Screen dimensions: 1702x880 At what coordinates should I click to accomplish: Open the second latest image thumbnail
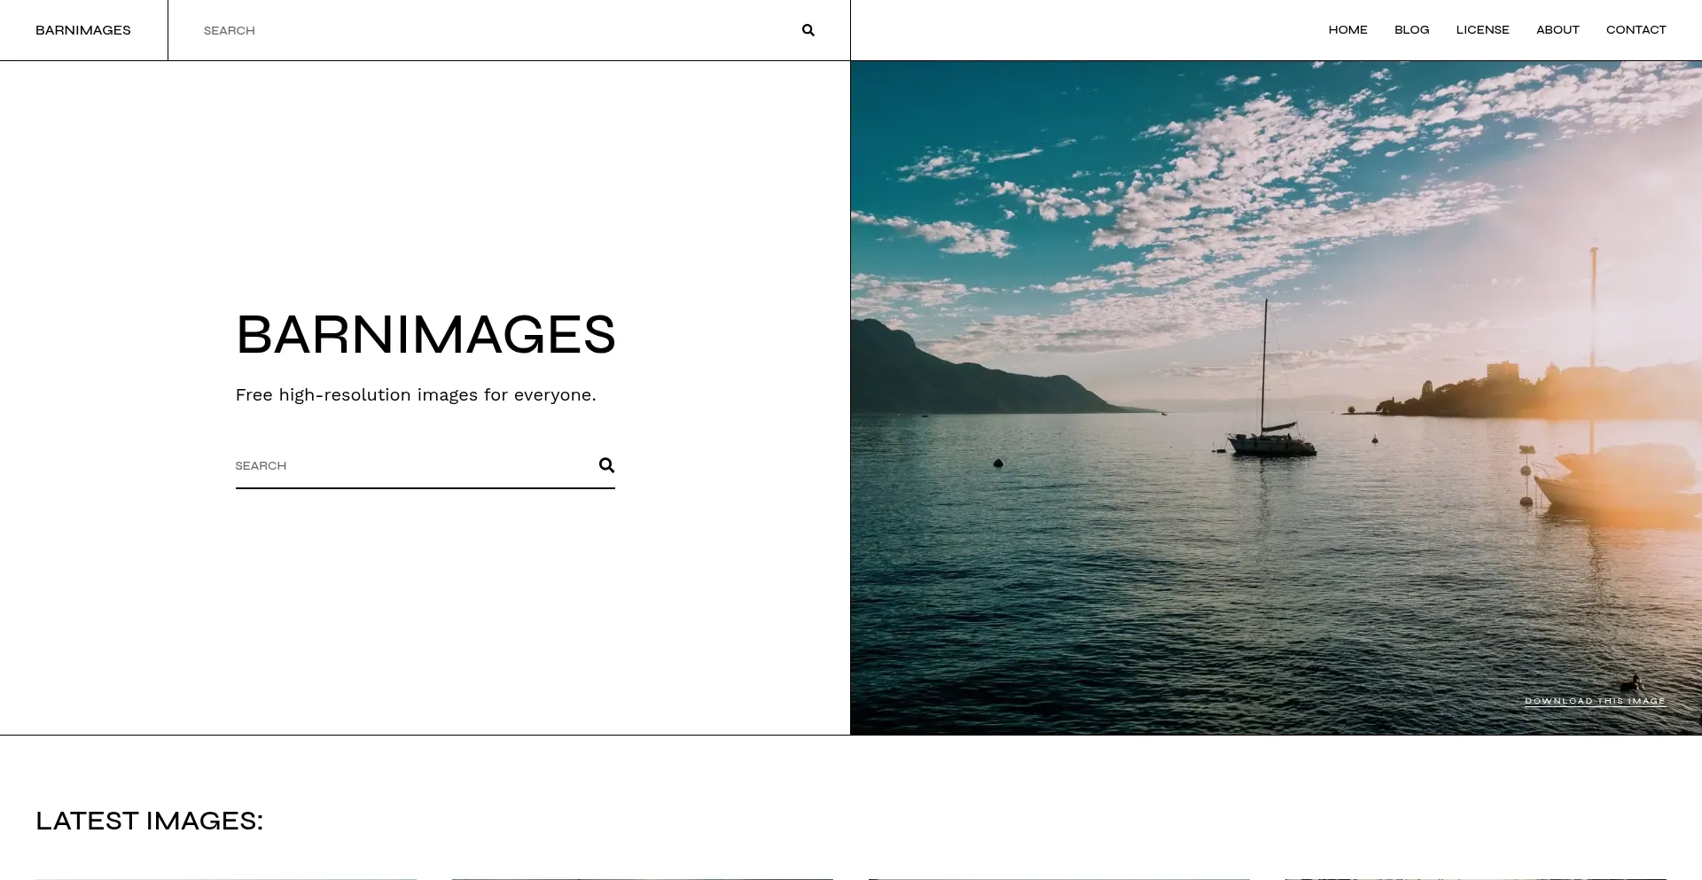click(643, 878)
